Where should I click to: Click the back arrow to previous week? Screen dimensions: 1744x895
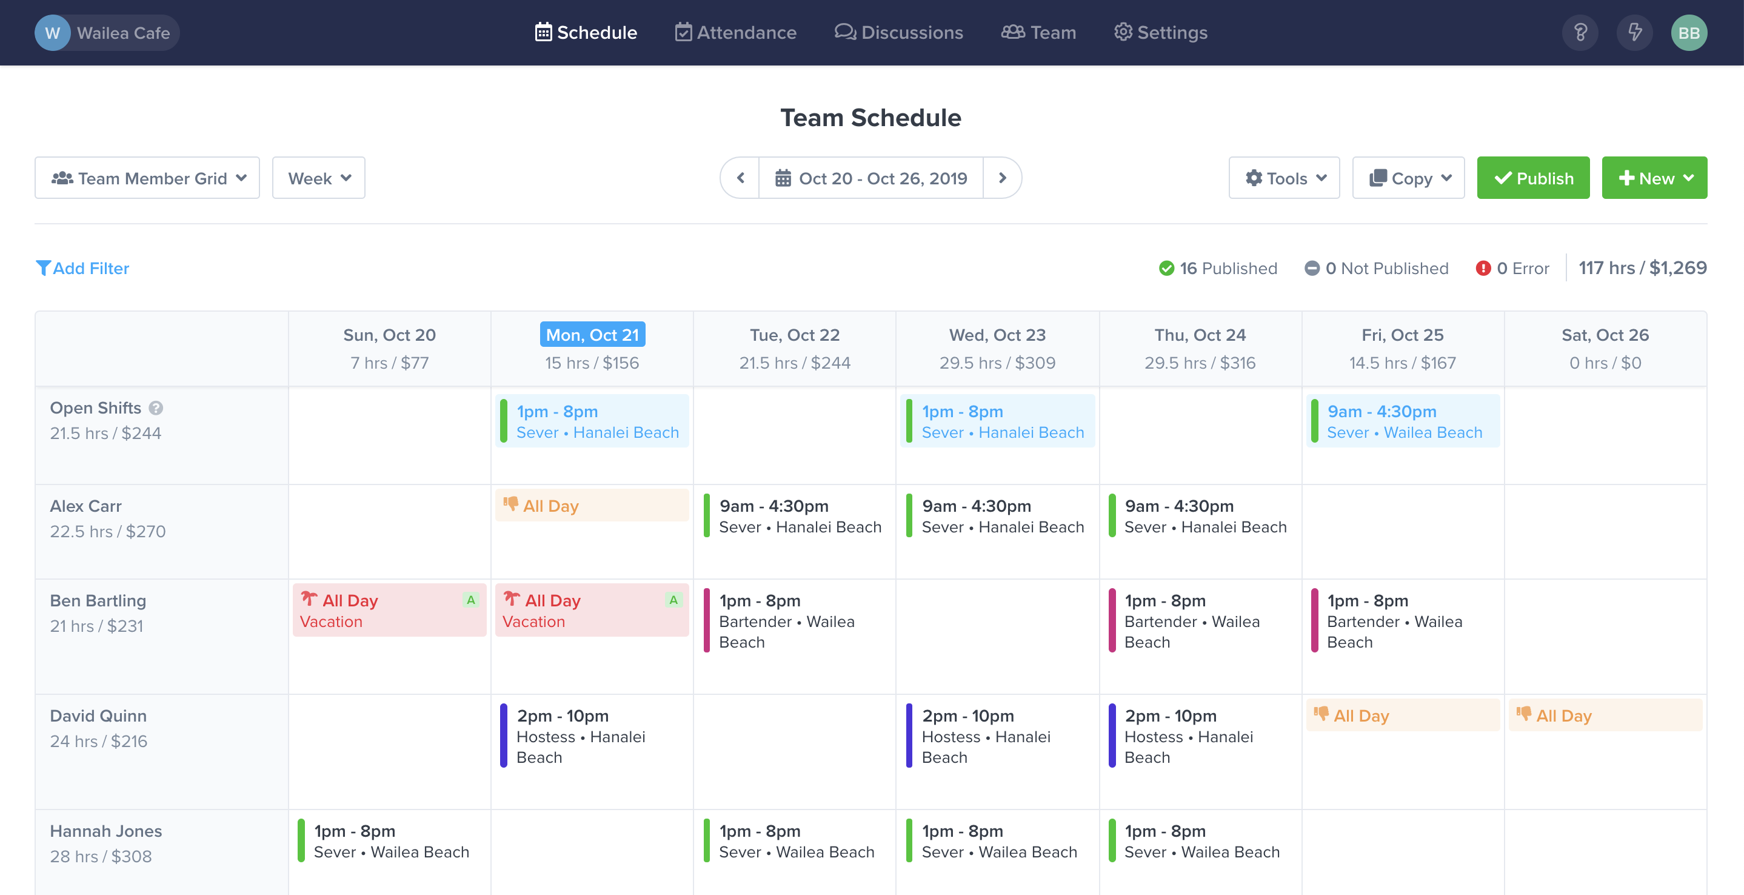click(739, 178)
